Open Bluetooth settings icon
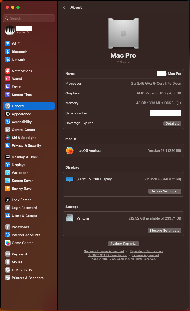The width and height of the screenshot is (190, 311). pos(8,52)
